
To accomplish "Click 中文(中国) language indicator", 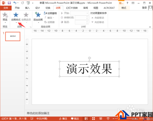I will [42, 119].
